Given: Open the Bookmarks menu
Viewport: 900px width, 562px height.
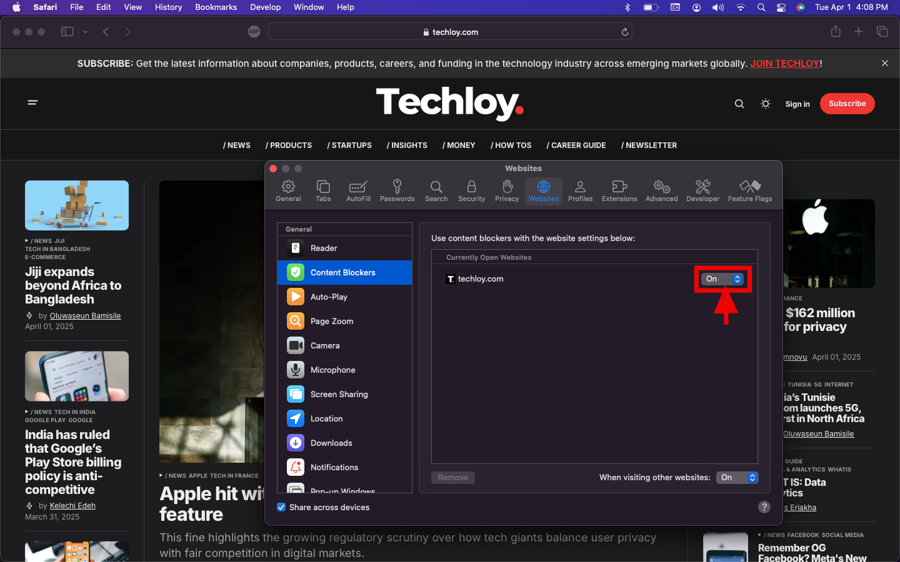Looking at the screenshot, I should (x=216, y=7).
